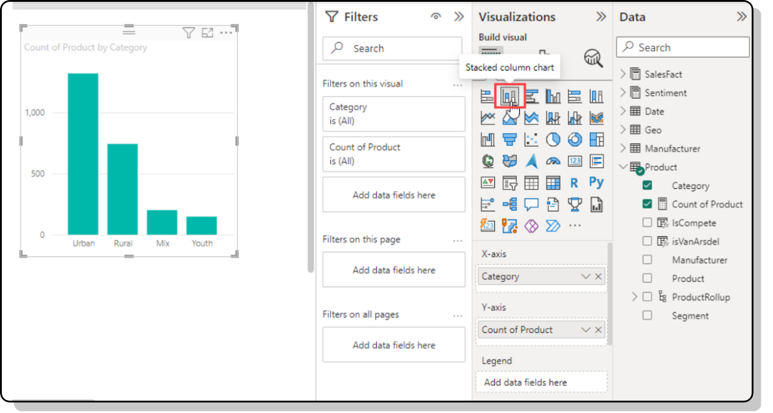Collapse the Visualizations pane
The image size is (773, 413).
tap(601, 17)
